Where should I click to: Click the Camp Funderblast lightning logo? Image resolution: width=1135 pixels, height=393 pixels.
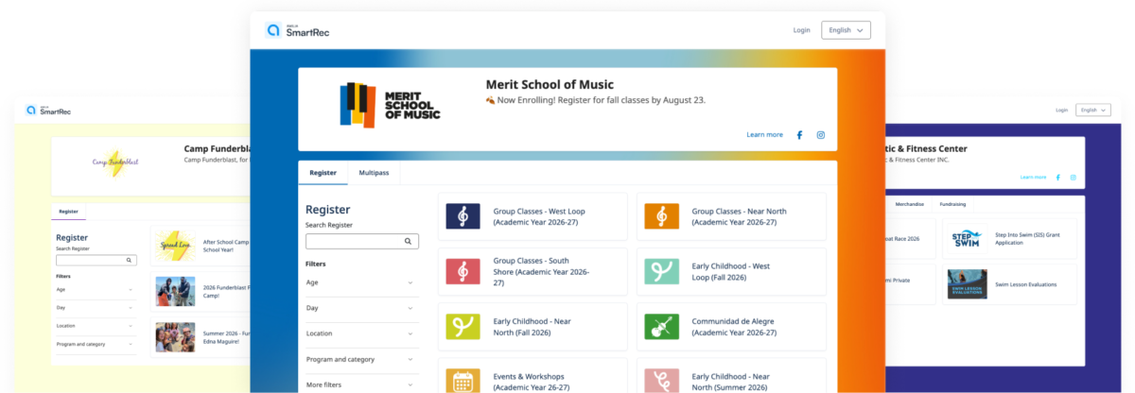point(115,162)
